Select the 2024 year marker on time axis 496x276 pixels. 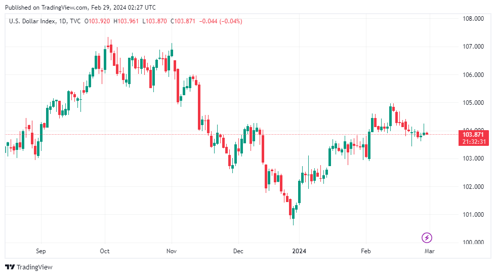[x=299, y=251]
